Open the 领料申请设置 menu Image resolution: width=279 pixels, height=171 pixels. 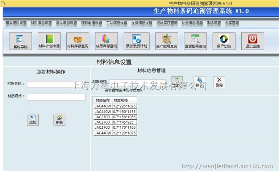[x=91, y=23]
